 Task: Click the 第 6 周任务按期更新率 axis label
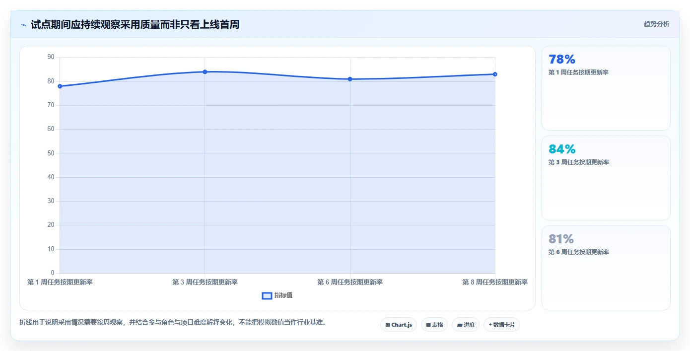[350, 282]
